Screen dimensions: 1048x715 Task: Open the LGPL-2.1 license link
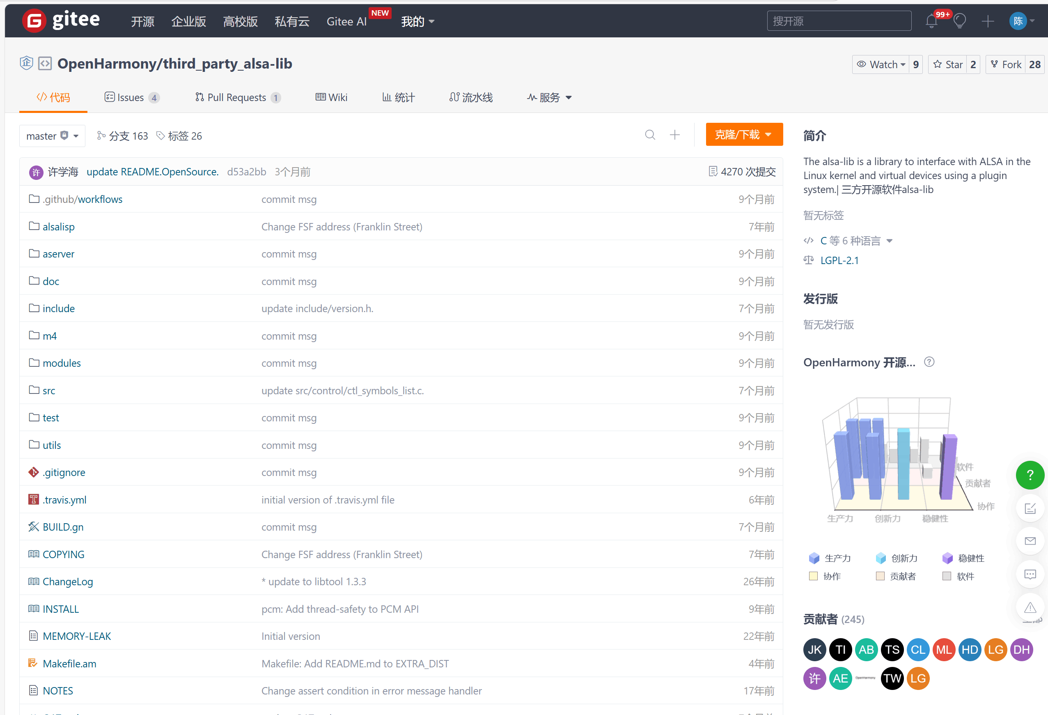click(839, 260)
